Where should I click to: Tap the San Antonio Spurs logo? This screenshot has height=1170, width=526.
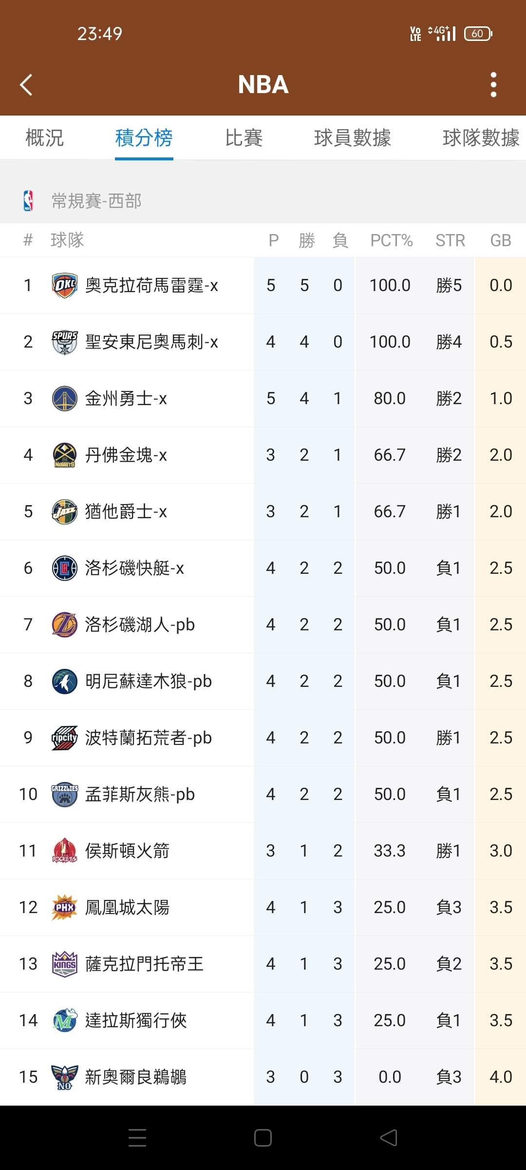(65, 342)
